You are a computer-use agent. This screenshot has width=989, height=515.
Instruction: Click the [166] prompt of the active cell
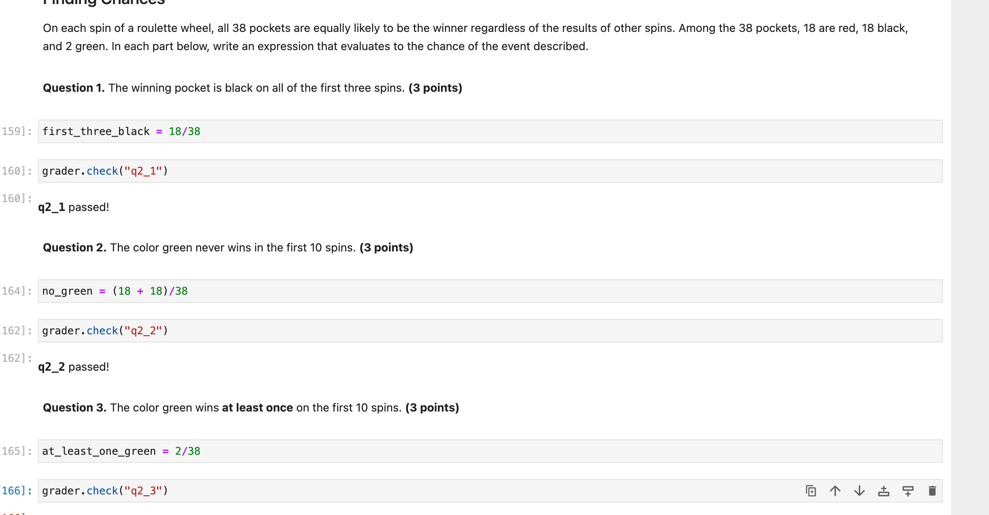pos(16,491)
